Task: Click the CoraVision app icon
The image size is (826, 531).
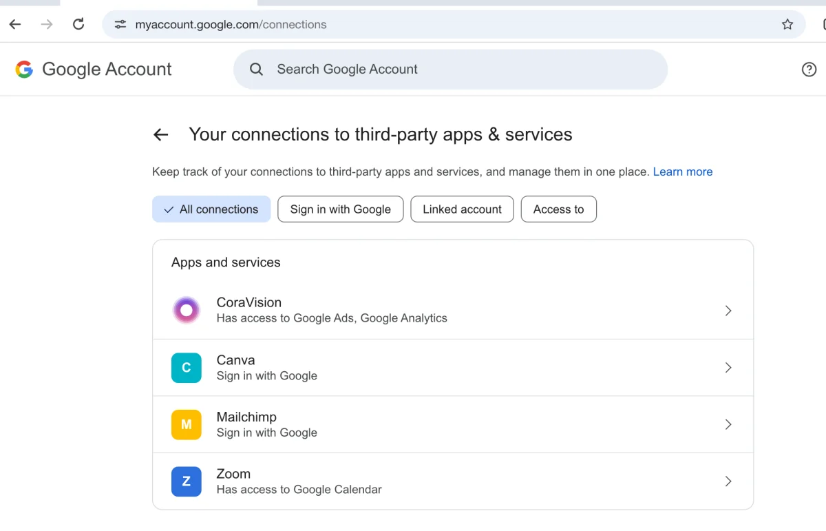Action: point(186,310)
